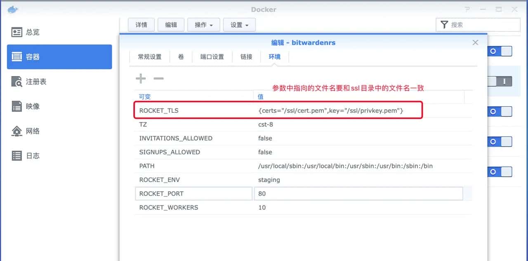Add a new environment variable with the plus icon
Screen dimensions: 528x261
(x=141, y=78)
